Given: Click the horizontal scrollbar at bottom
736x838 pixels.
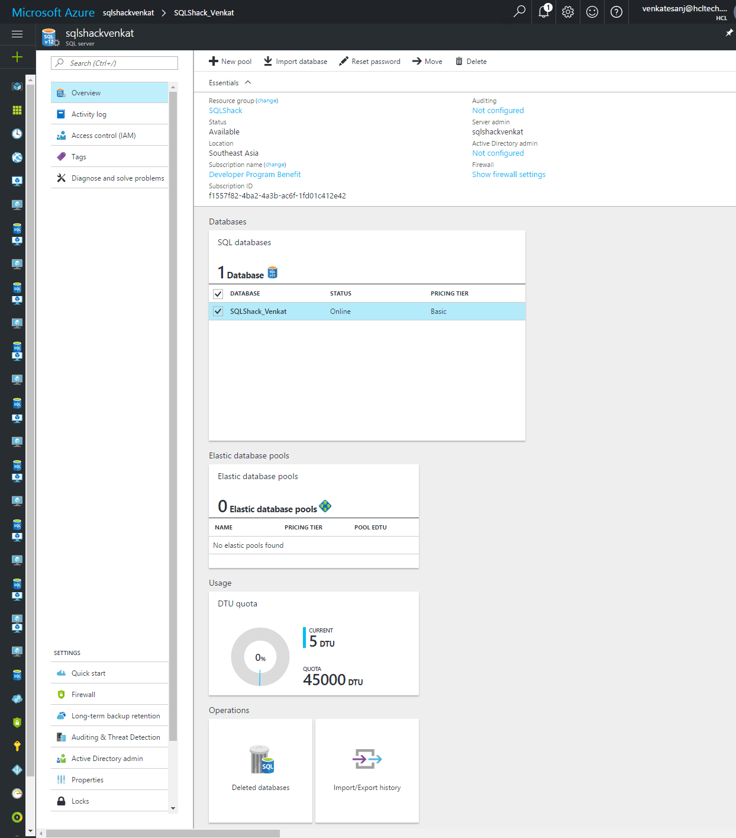Looking at the screenshot, I should pos(163,833).
